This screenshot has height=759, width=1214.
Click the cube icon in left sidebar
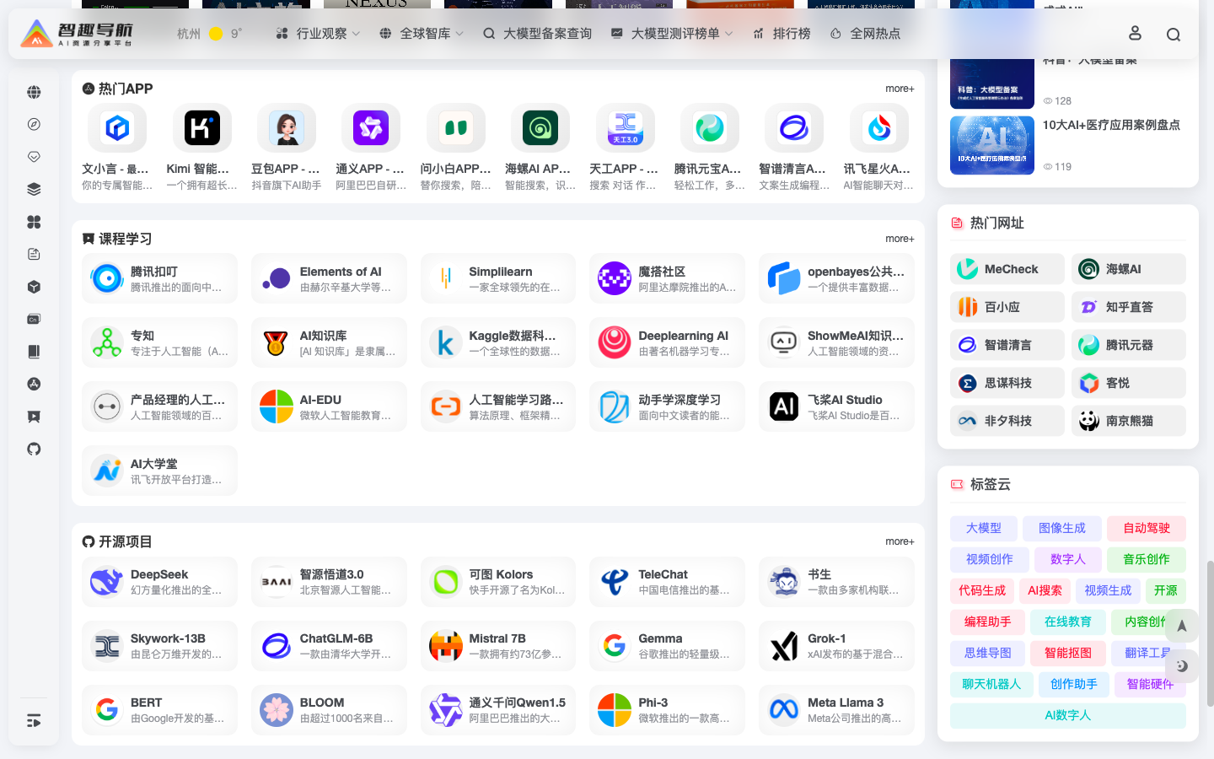(x=34, y=287)
